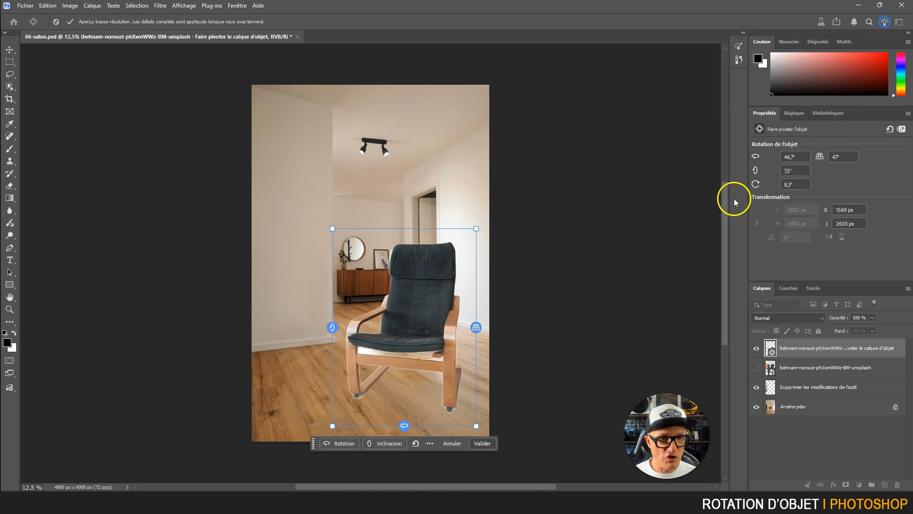Image resolution: width=913 pixels, height=514 pixels.
Task: Click the Annuler button
Action: coord(452,444)
